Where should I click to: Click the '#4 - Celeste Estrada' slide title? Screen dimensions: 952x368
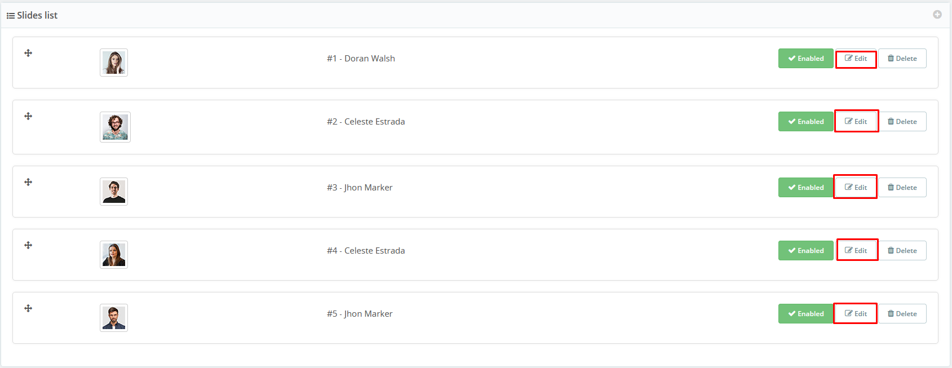(x=366, y=251)
